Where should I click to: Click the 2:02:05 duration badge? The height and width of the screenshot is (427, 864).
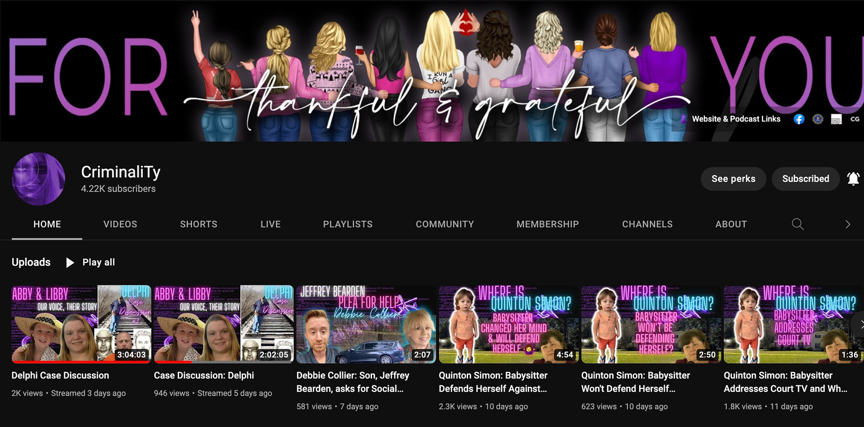click(x=274, y=355)
